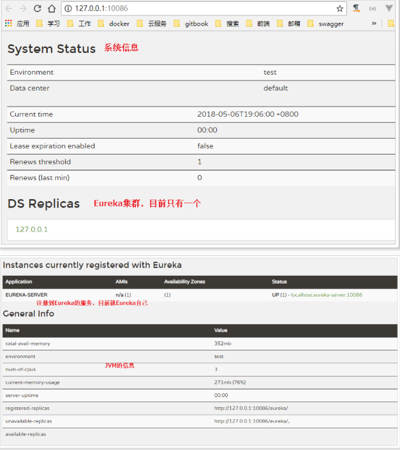Click the browser back arrow
The width and height of the screenshot is (400, 450).
click(x=9, y=8)
